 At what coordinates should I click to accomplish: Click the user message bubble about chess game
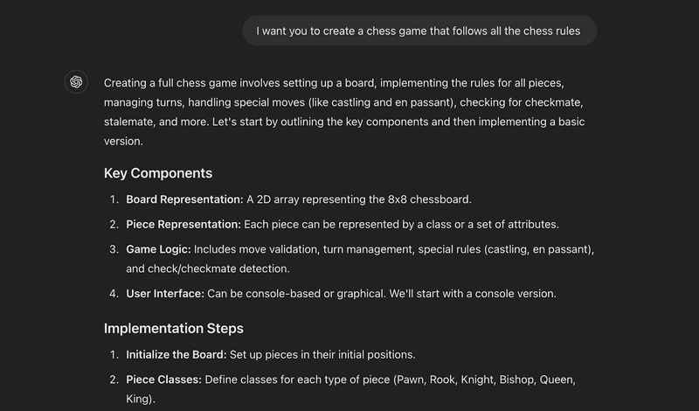[419, 31]
